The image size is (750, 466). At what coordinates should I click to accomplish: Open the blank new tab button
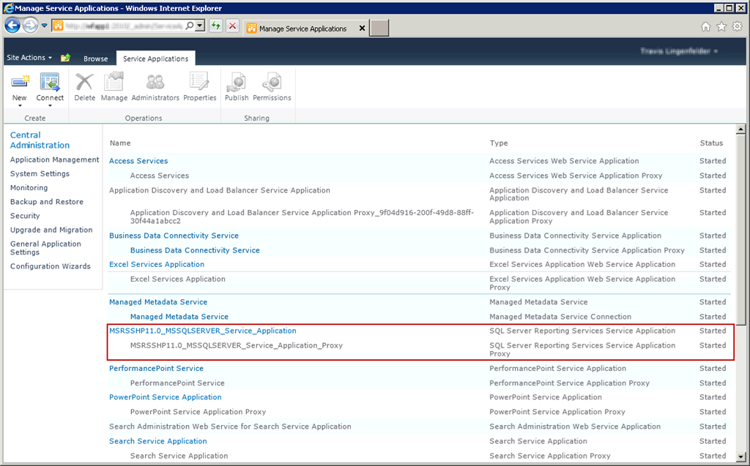379,28
